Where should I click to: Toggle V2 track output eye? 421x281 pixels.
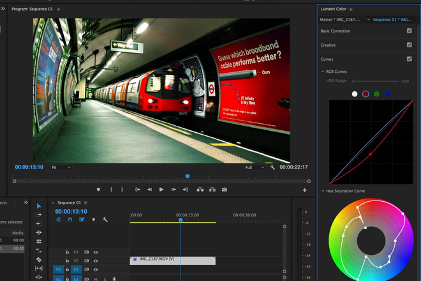click(96, 261)
